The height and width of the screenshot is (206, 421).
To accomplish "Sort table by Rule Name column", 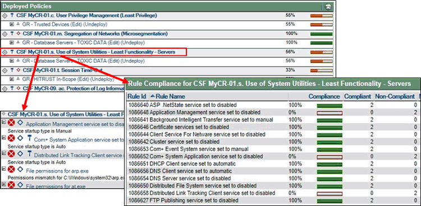I will pos(170,96).
